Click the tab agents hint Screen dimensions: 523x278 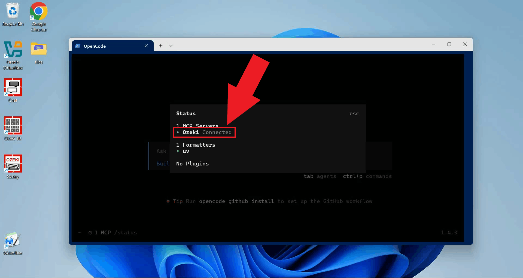click(320, 176)
